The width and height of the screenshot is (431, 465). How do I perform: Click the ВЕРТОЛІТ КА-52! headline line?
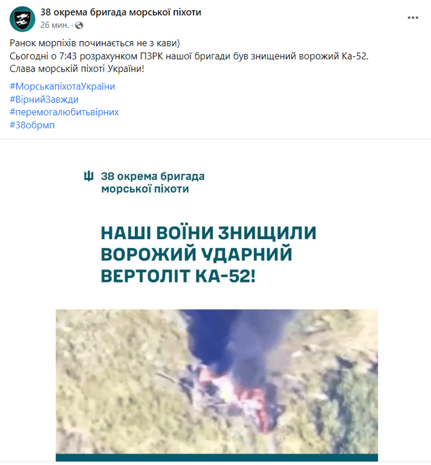point(178,276)
